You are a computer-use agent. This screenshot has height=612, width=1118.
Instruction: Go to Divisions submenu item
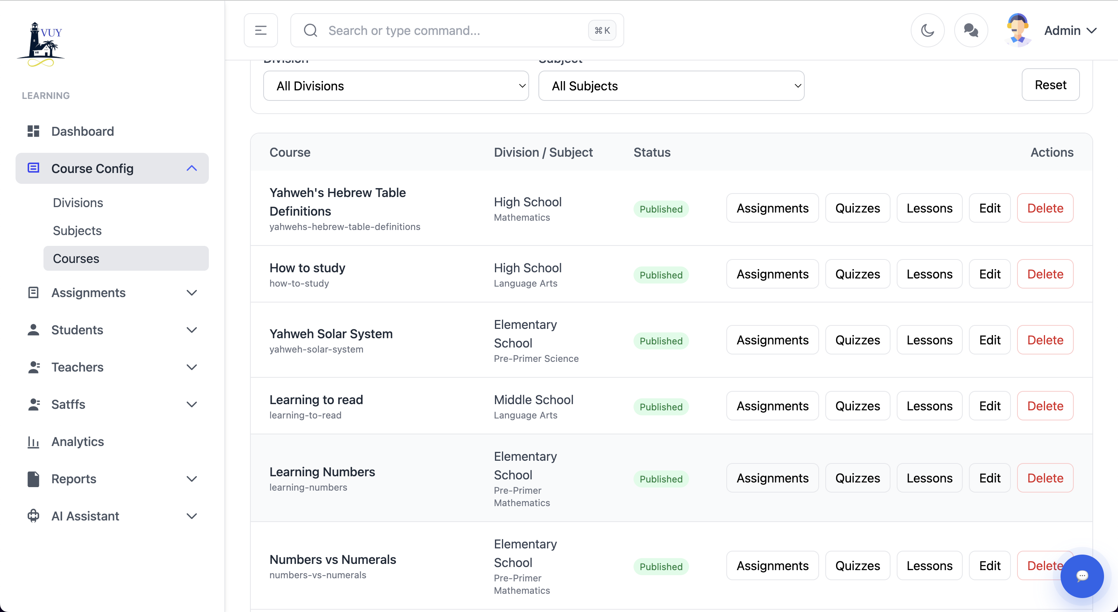(x=78, y=202)
